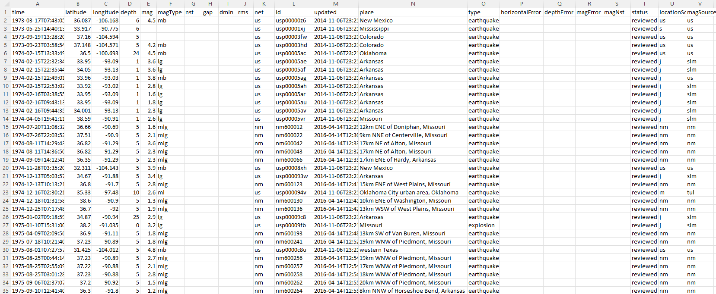Click the depth cell '25' in row 26
The image size is (716, 294).
(x=130, y=217)
